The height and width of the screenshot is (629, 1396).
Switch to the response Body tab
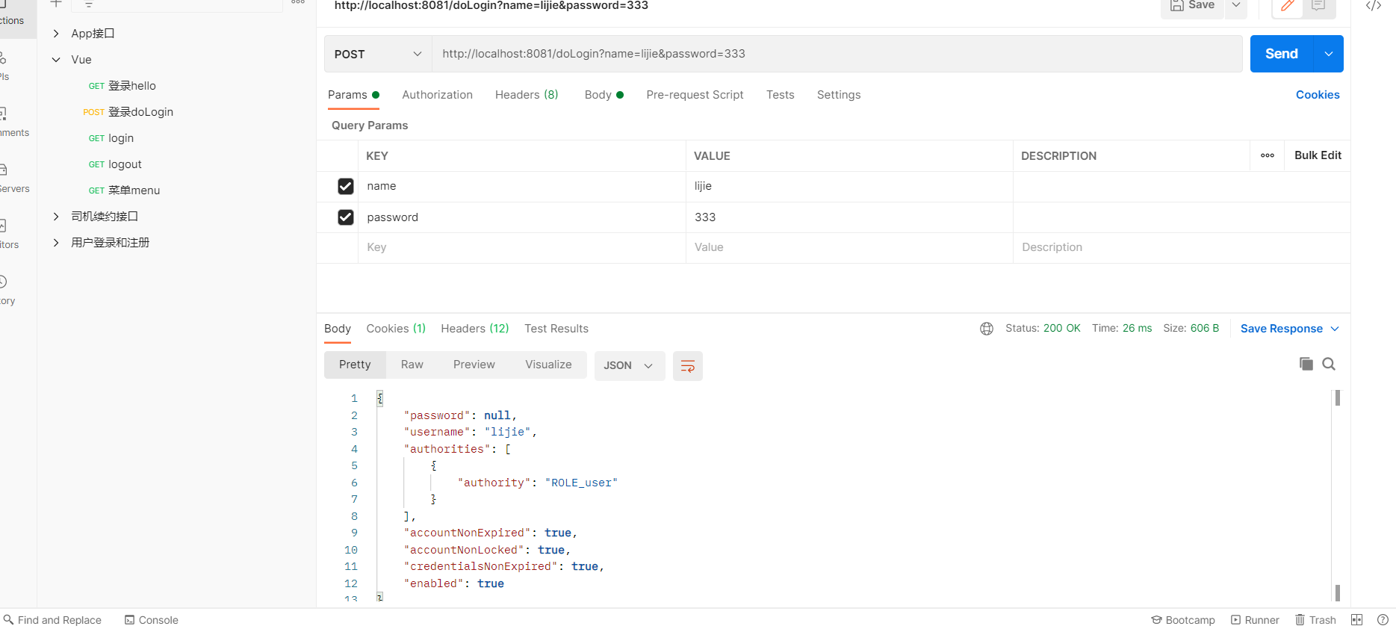(x=338, y=329)
